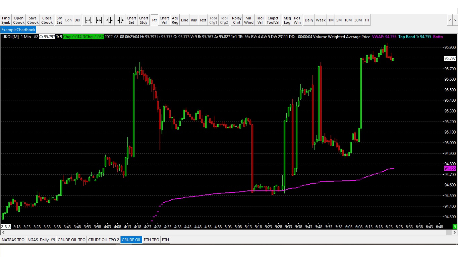Click the 95.797 current price marker

[450, 58]
